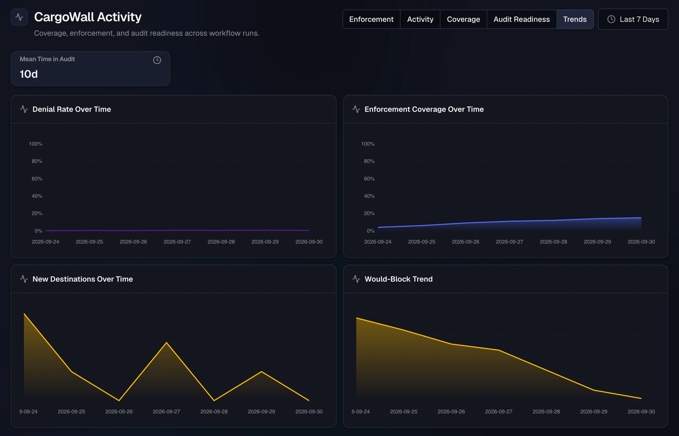Click the page subtitle about coverage and enforcement
The image size is (679, 436).
tap(147, 33)
